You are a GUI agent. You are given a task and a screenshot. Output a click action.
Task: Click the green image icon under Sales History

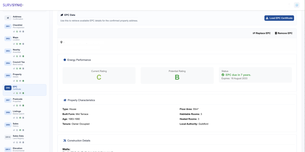pyautogui.click(x=20, y=130)
